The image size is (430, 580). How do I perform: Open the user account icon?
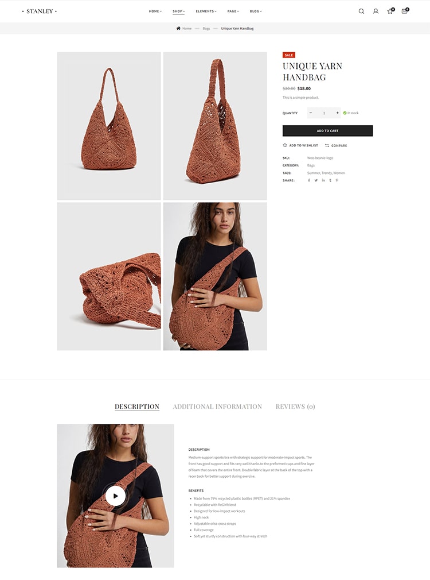pos(376,11)
